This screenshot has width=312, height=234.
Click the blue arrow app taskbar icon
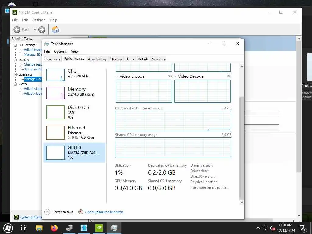point(84,228)
